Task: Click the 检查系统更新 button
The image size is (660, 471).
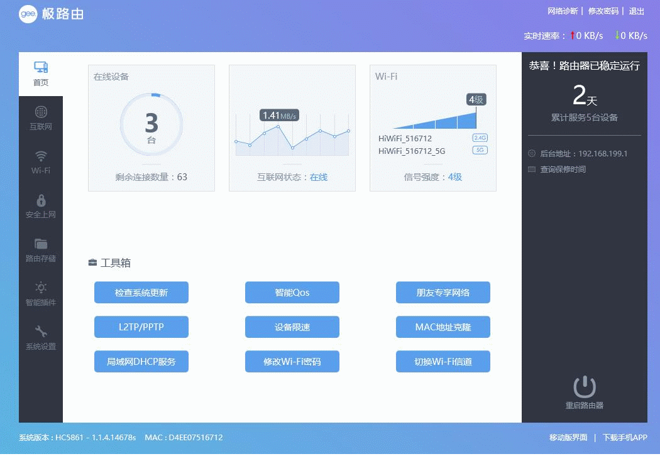Action: (x=141, y=292)
